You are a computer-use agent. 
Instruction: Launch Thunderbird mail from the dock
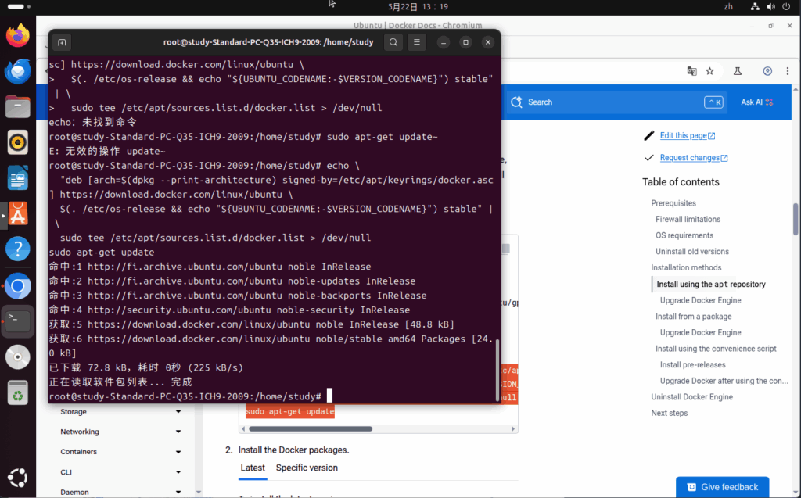[18, 71]
